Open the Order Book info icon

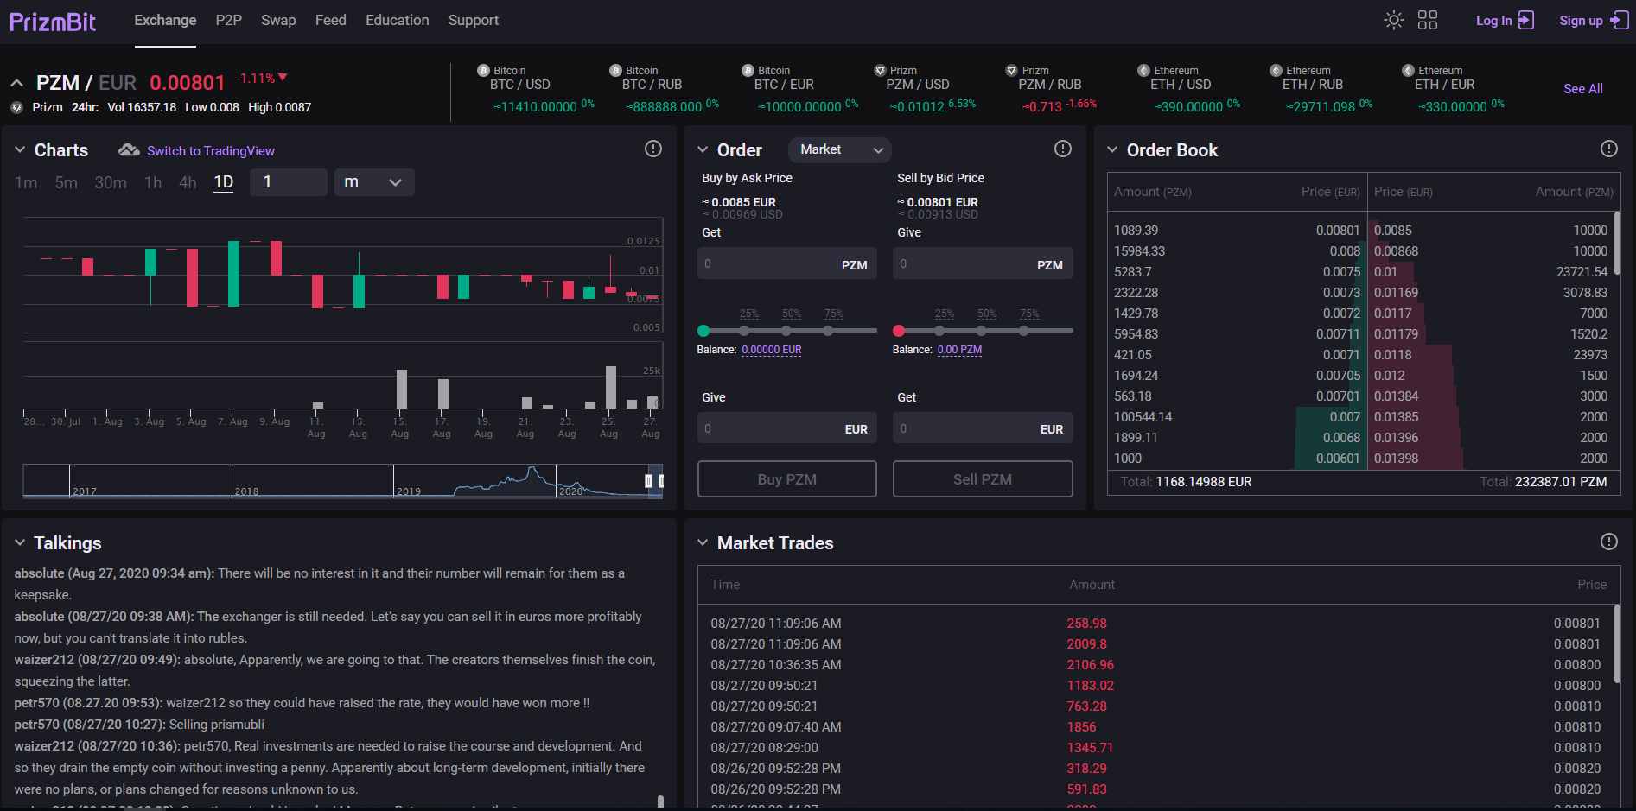click(x=1609, y=149)
